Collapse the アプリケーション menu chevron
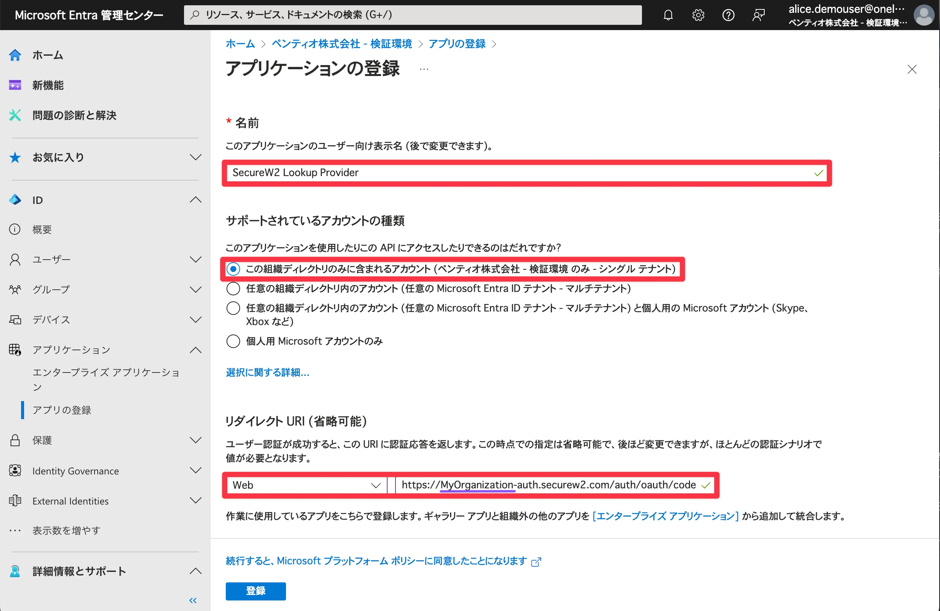This screenshot has height=611, width=940. click(x=196, y=350)
